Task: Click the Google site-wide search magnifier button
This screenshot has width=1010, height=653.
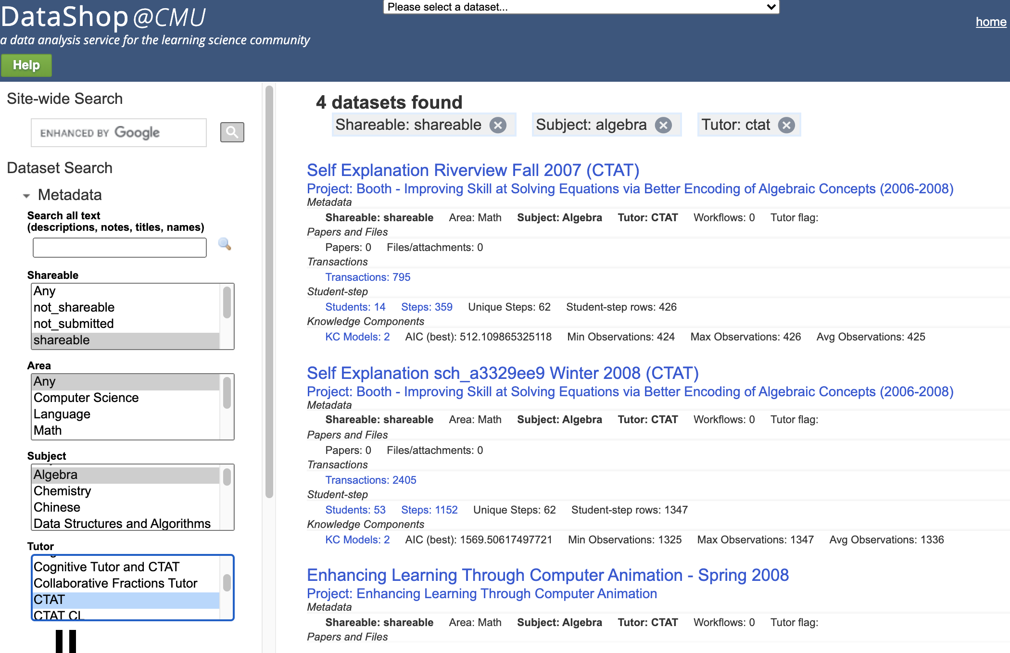Action: tap(232, 132)
